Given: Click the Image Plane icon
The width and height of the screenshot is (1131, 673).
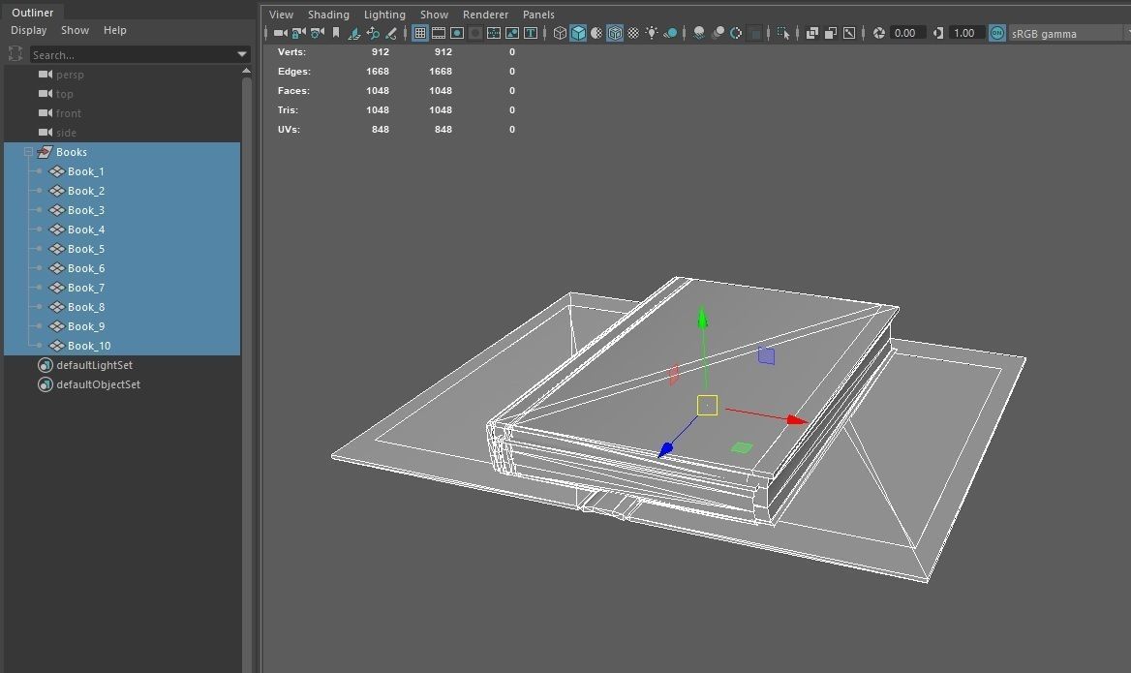Looking at the screenshot, I should [354, 33].
